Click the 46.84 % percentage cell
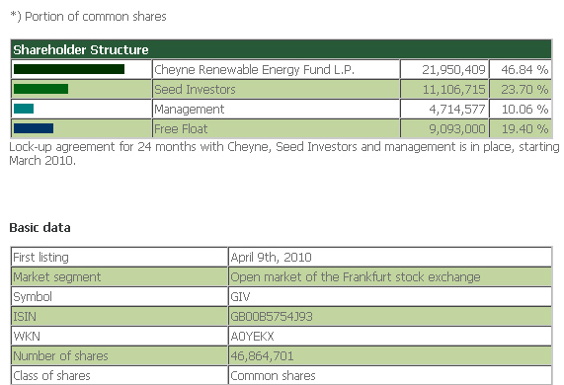 coord(521,69)
